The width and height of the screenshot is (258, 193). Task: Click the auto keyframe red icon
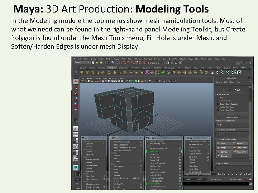[x=247, y=179]
